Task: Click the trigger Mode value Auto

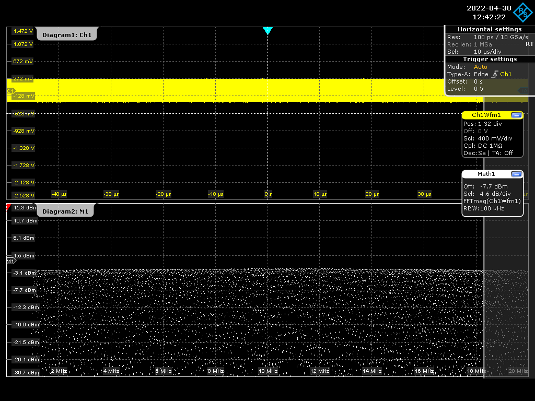Action: (481, 67)
